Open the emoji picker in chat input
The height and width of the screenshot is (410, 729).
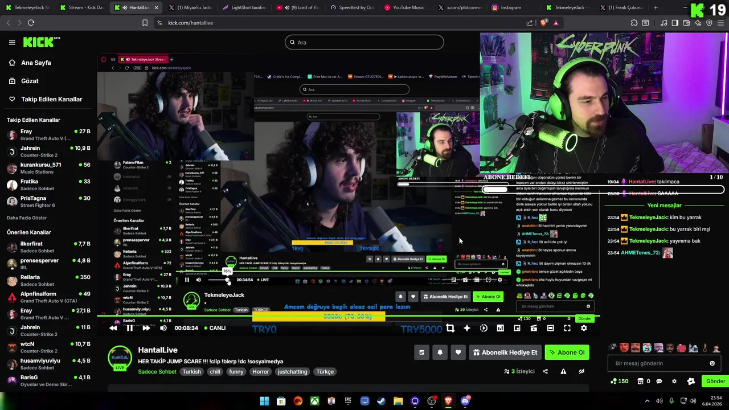pyautogui.click(x=712, y=363)
